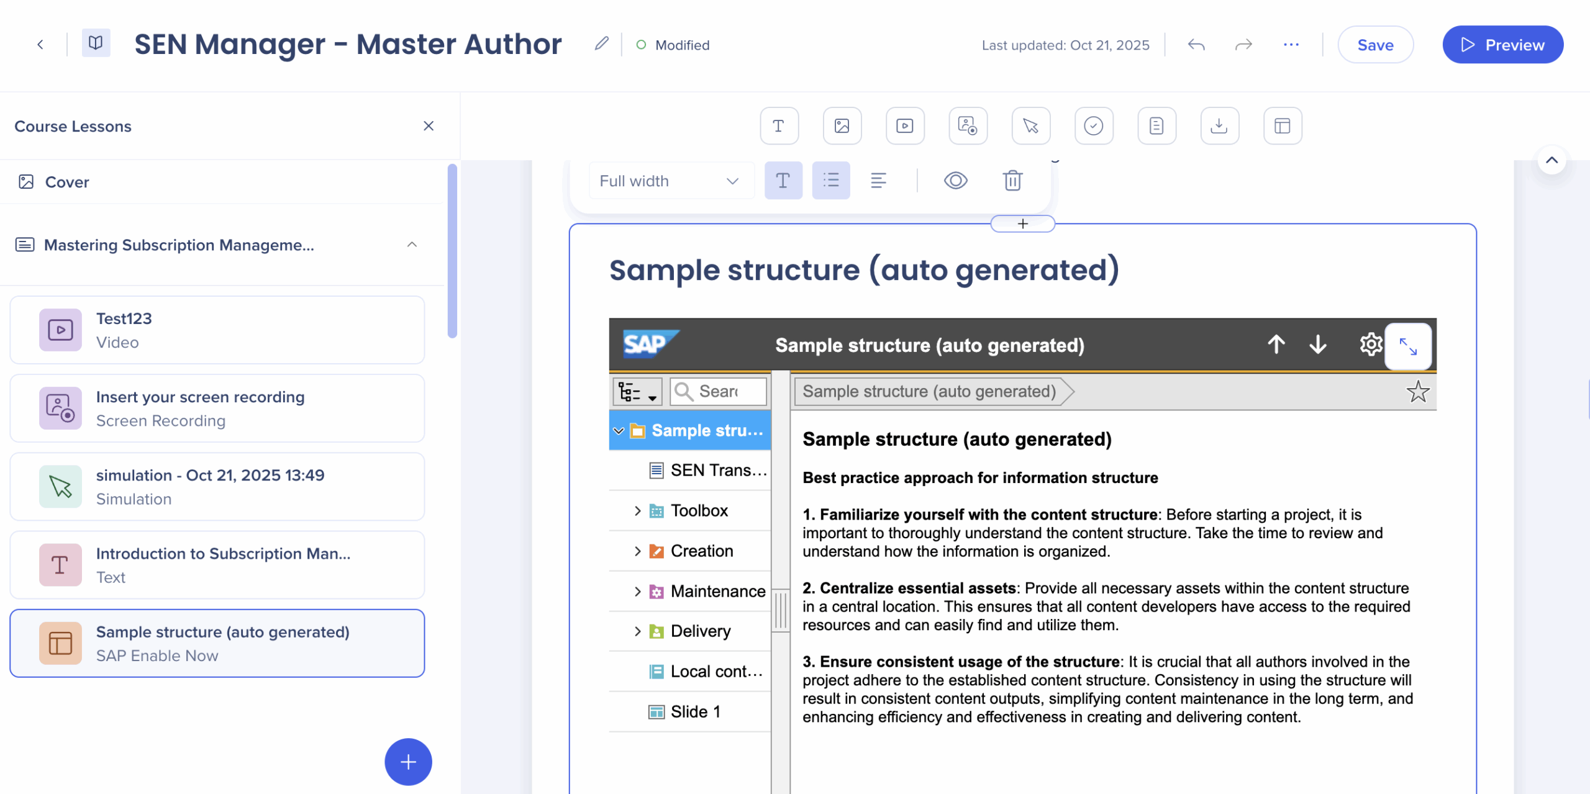Expand the Toolbox tree node
The image size is (1590, 794).
pyautogui.click(x=637, y=511)
